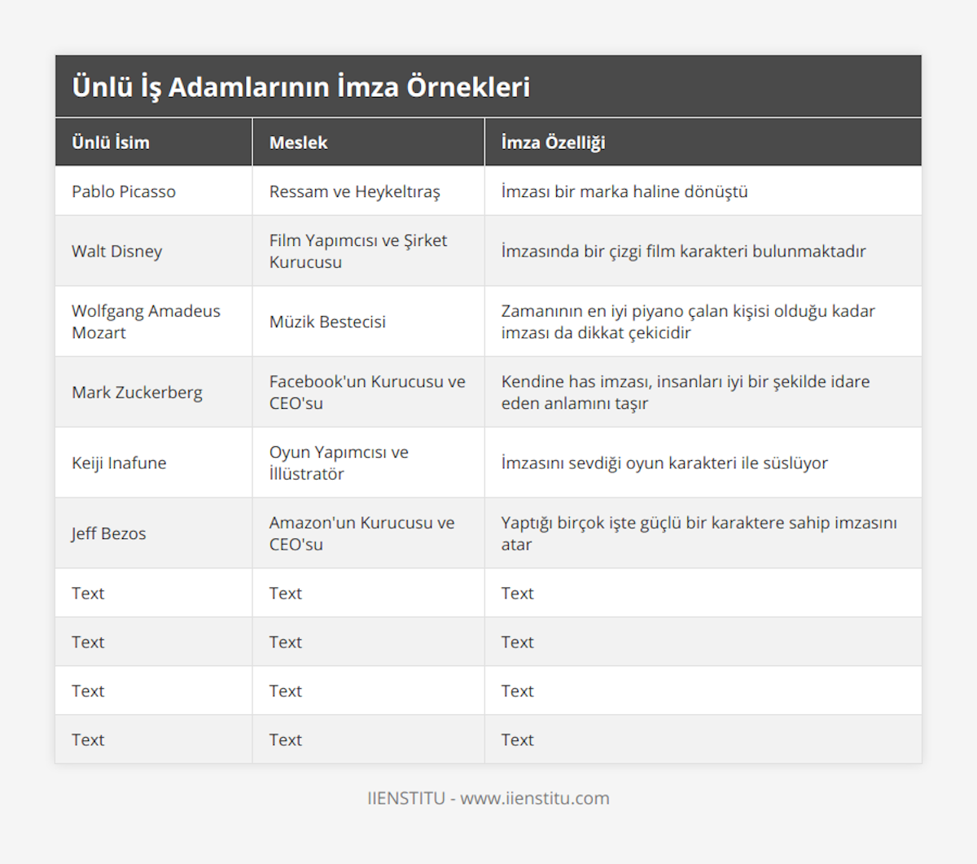Select the 'Mark Zuckerberg' name cell
This screenshot has width=977, height=864.
click(137, 393)
